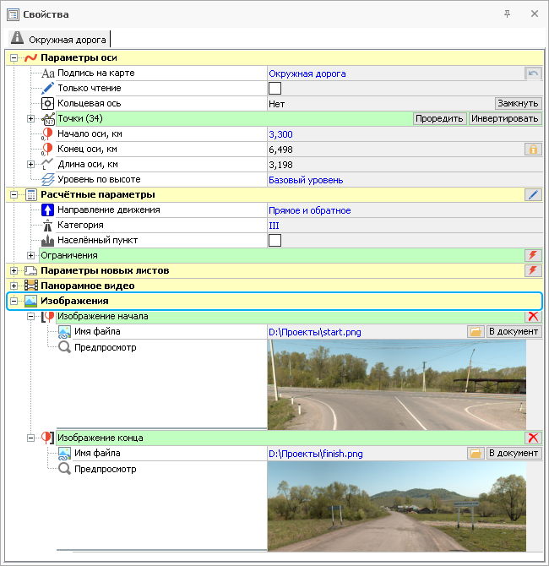
Task: Expand the Ограничения node
Action: (x=30, y=256)
